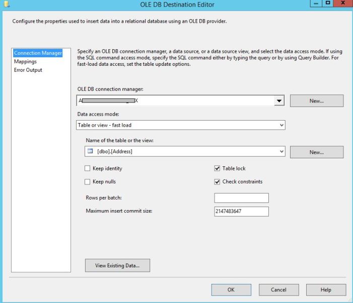Open Data access mode dropdown

click(181, 125)
